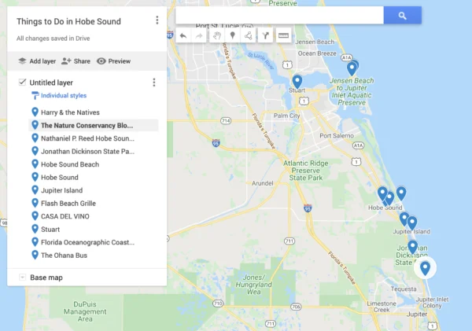Click into the map search field
The image size is (472, 331).
[279, 15]
